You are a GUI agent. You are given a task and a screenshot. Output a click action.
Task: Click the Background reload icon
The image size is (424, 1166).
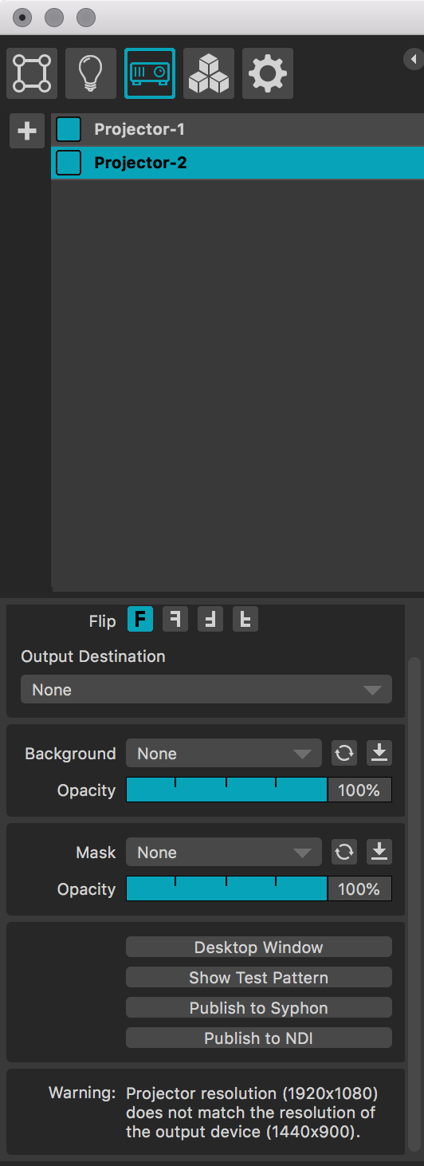click(344, 753)
